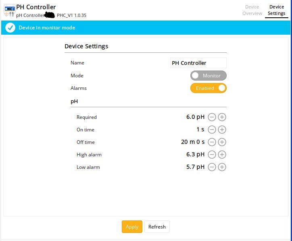
Task: Decrease the Required pH value
Action: 212,117
